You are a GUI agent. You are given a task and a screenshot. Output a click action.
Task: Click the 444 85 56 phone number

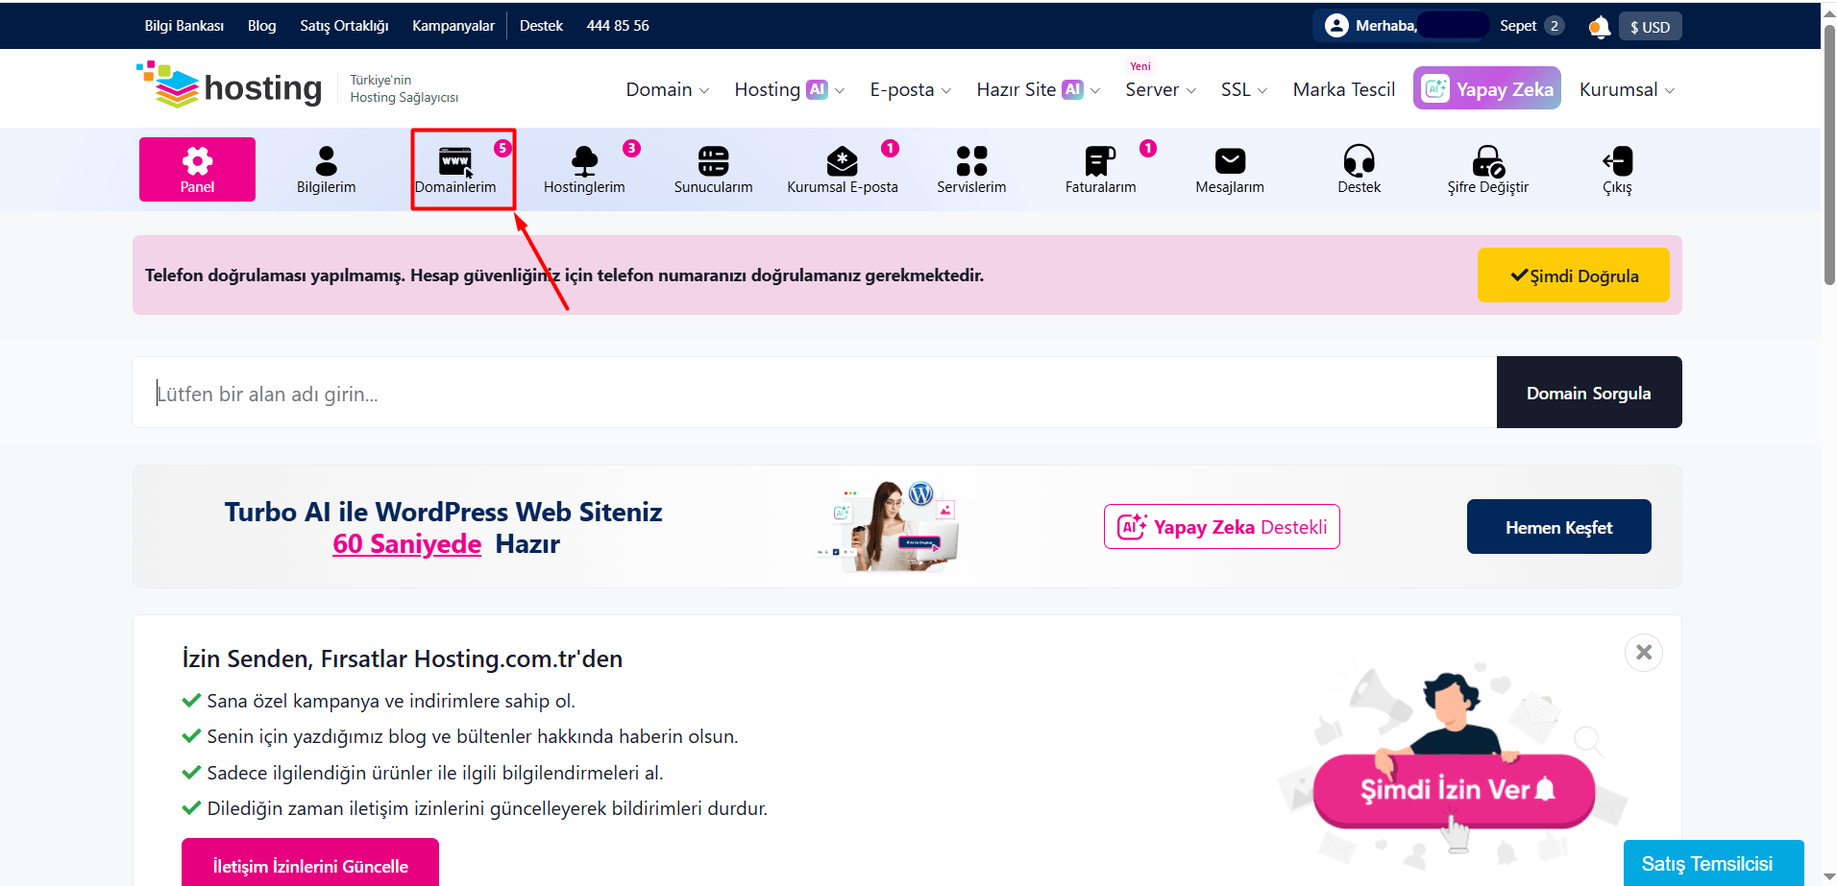618,26
